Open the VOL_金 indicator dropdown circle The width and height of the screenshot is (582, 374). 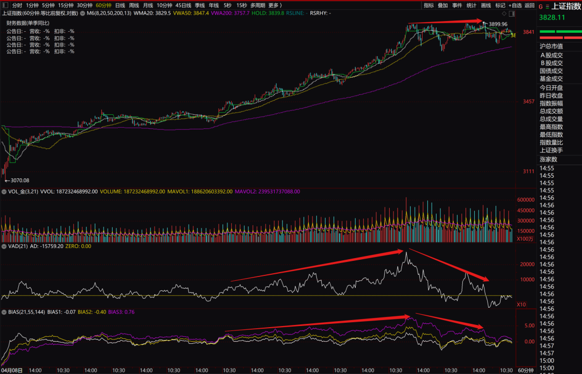(x=4, y=191)
